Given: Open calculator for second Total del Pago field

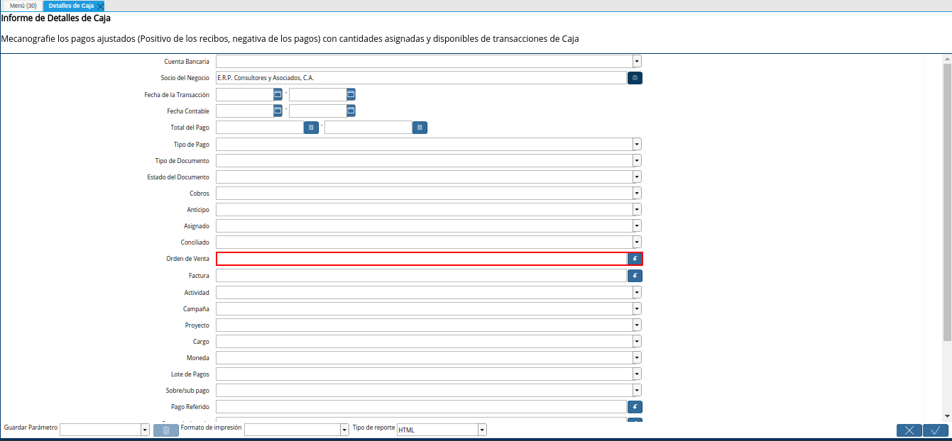Looking at the screenshot, I should 420,128.
